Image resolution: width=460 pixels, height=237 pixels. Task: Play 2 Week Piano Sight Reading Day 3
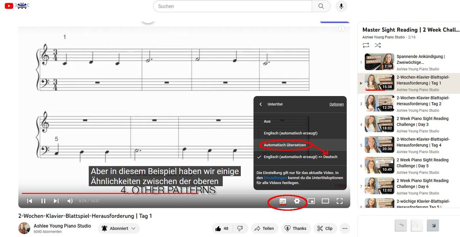(x=409, y=124)
